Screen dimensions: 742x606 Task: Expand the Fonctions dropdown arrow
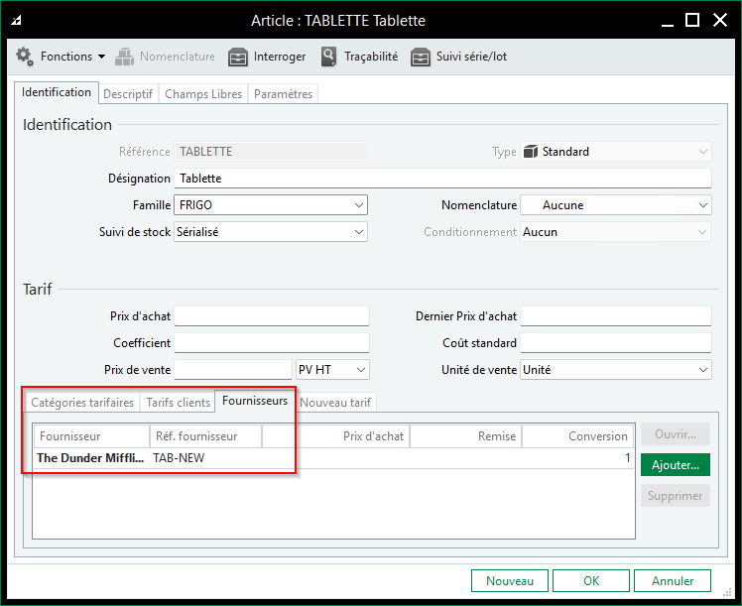coord(102,57)
